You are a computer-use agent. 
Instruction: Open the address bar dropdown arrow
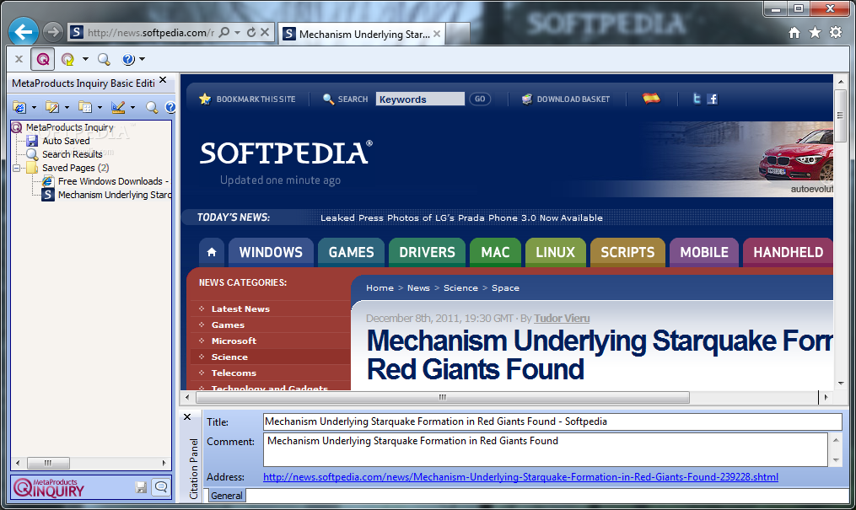238,33
